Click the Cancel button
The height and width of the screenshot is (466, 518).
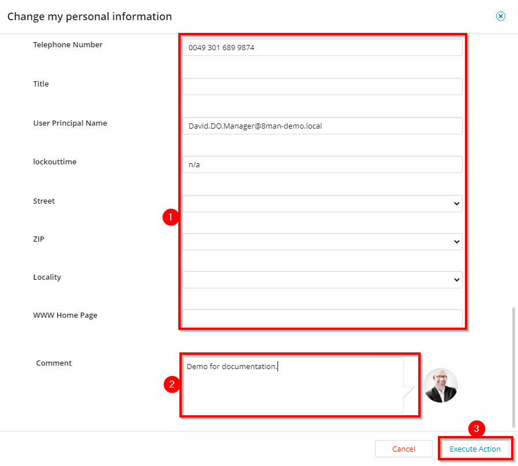pyautogui.click(x=403, y=449)
